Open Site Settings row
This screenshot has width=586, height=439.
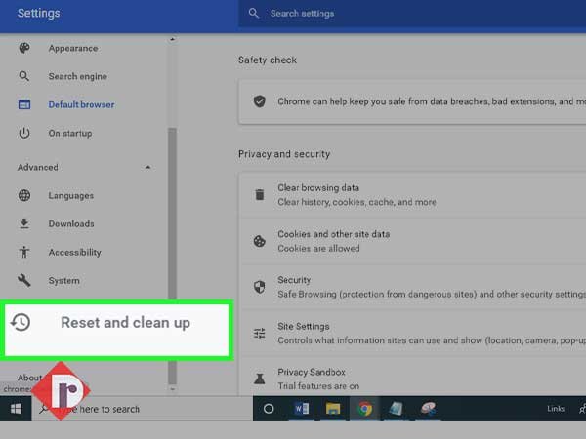(412, 334)
